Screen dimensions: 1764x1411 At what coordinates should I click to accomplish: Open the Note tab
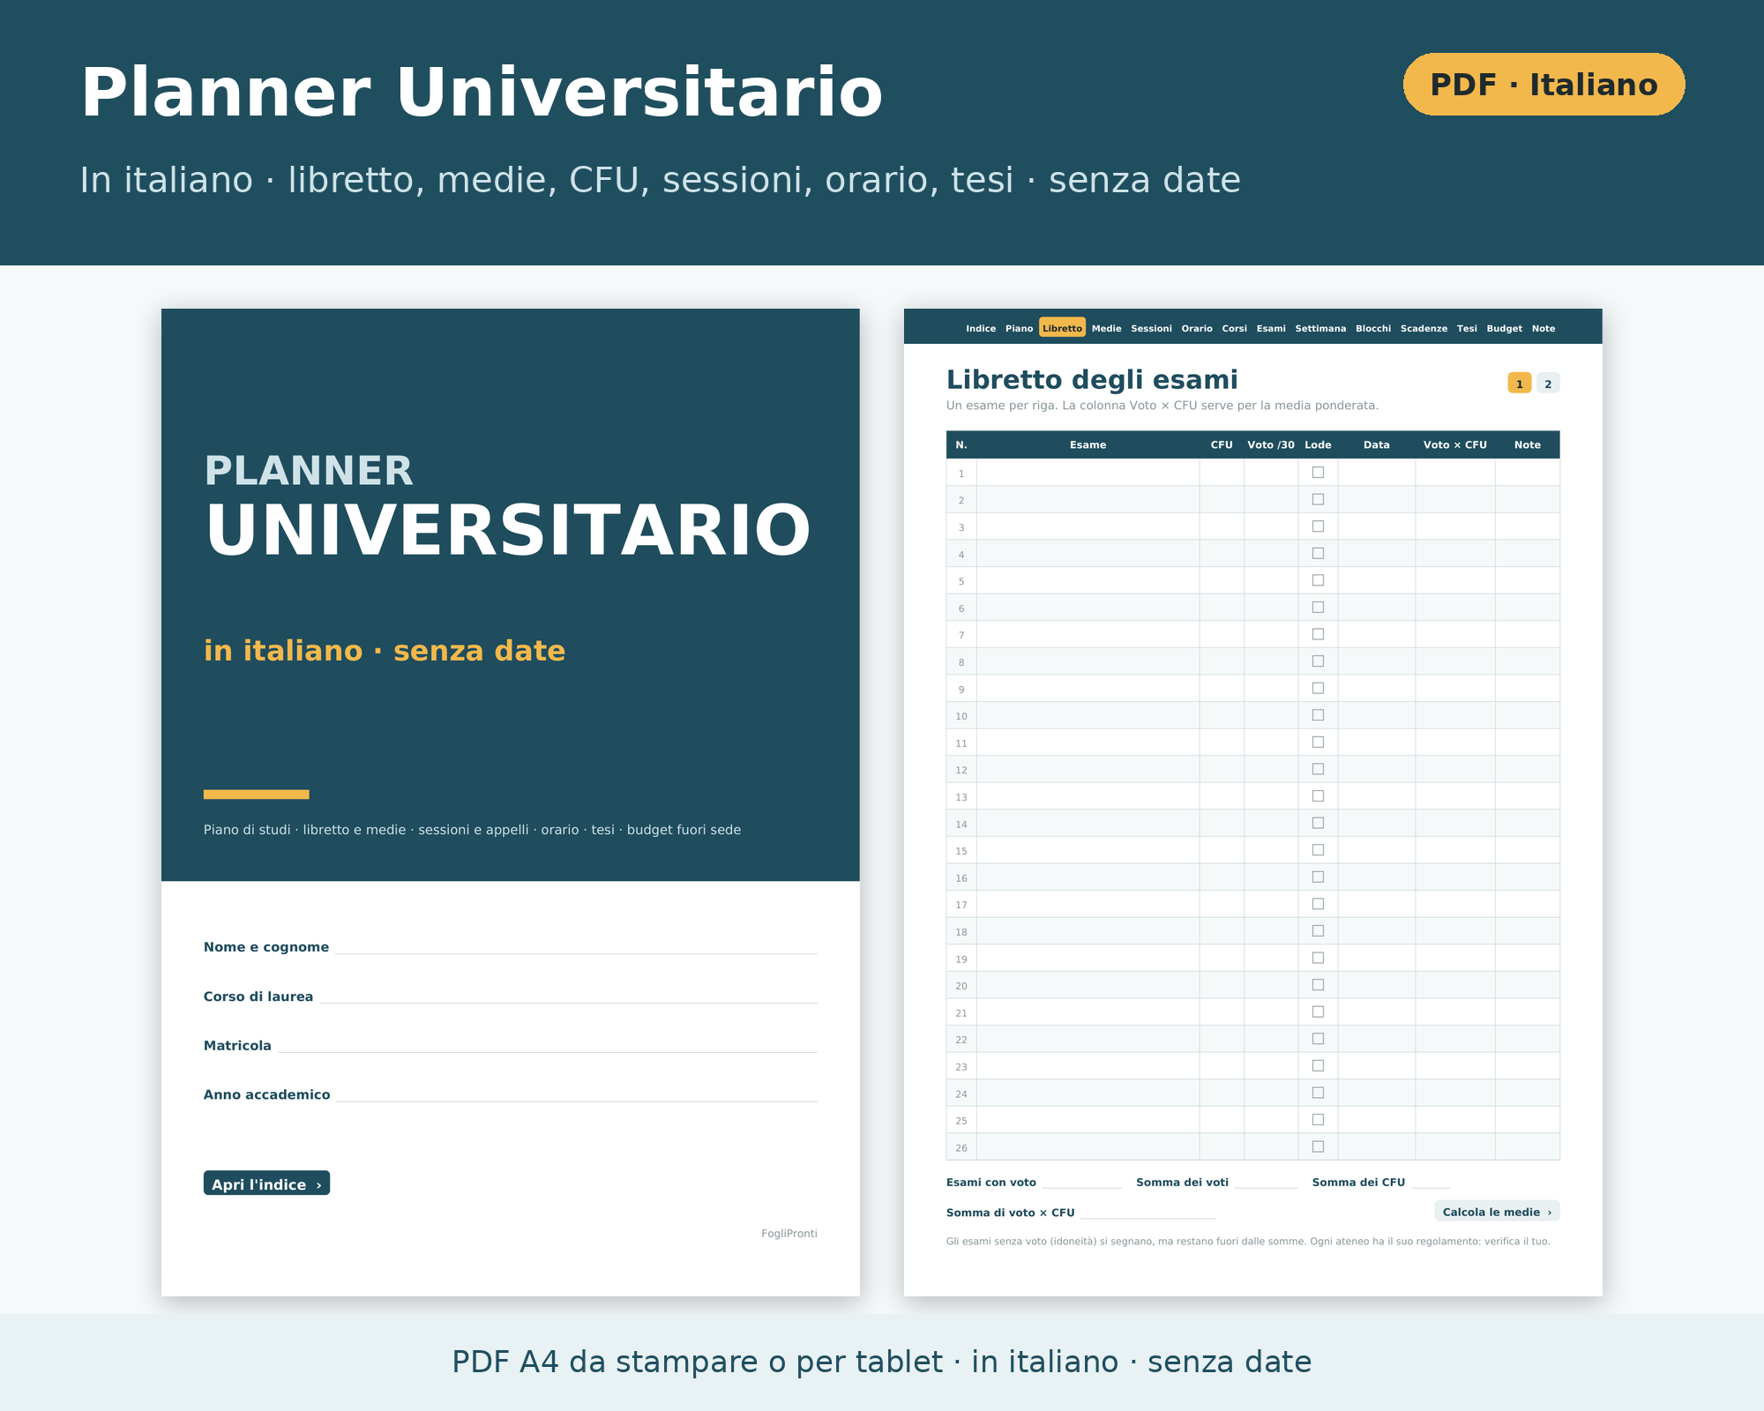click(x=1543, y=328)
